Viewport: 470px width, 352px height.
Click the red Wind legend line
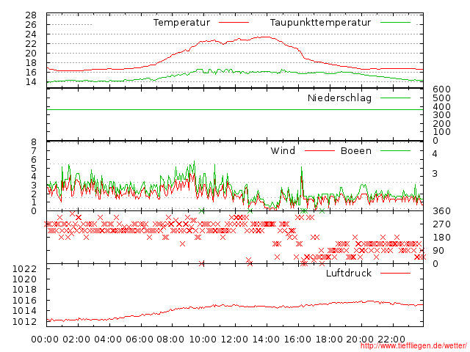tap(319, 150)
